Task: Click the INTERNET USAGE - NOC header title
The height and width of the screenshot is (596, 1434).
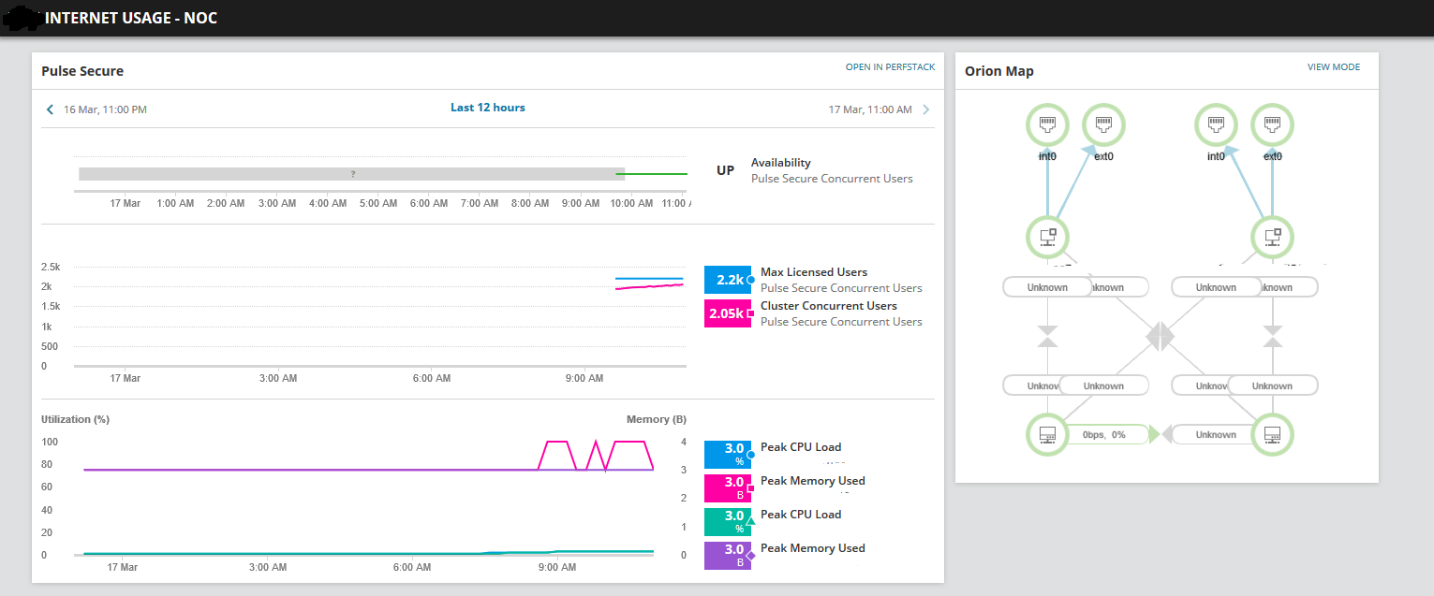Action: tap(131, 18)
